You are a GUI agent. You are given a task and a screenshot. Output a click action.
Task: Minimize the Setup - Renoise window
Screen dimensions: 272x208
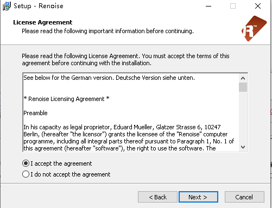pos(208,6)
